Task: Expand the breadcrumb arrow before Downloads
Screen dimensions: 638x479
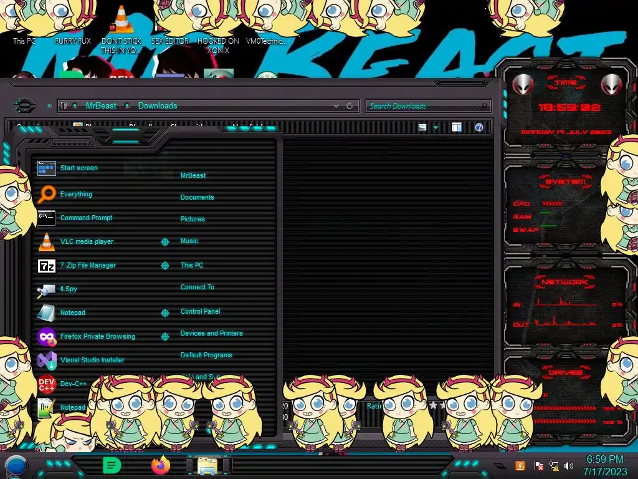Action: pos(127,106)
